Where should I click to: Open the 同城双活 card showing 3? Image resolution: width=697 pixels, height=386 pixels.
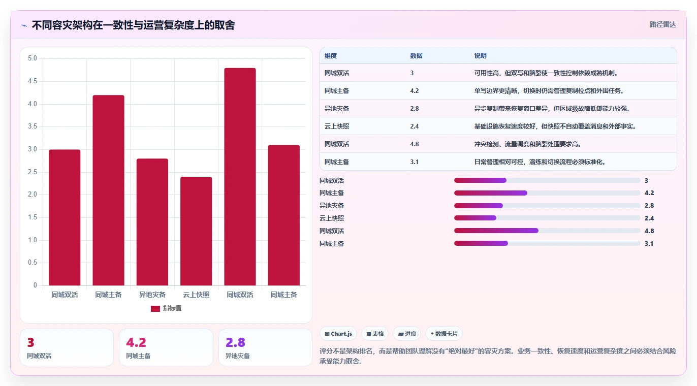(67, 347)
